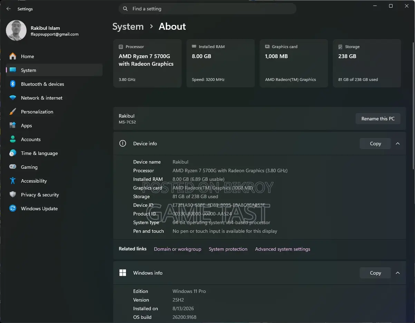Open Personalization settings
This screenshot has height=323, width=415.
(54, 112)
